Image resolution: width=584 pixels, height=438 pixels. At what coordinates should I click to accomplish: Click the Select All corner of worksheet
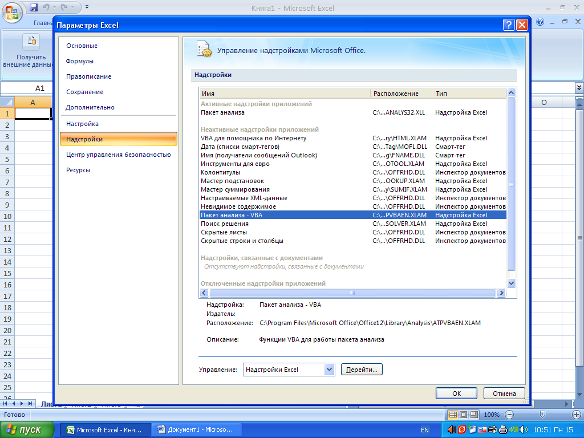7,102
